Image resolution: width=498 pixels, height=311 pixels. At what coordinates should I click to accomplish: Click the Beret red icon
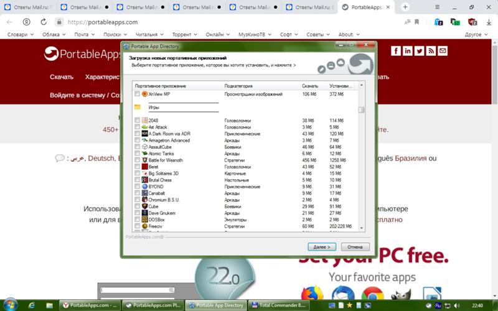pos(144,167)
